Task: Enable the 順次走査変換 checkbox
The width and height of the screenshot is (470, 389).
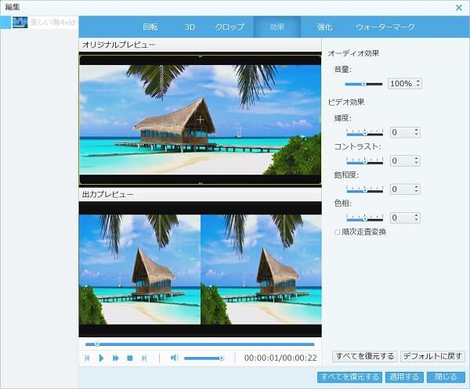Action: point(338,232)
